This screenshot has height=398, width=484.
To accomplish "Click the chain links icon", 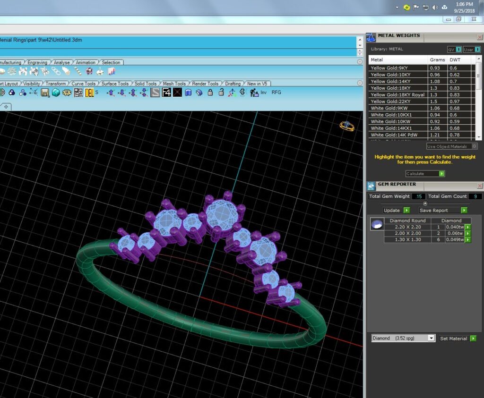I will coord(56,71).
